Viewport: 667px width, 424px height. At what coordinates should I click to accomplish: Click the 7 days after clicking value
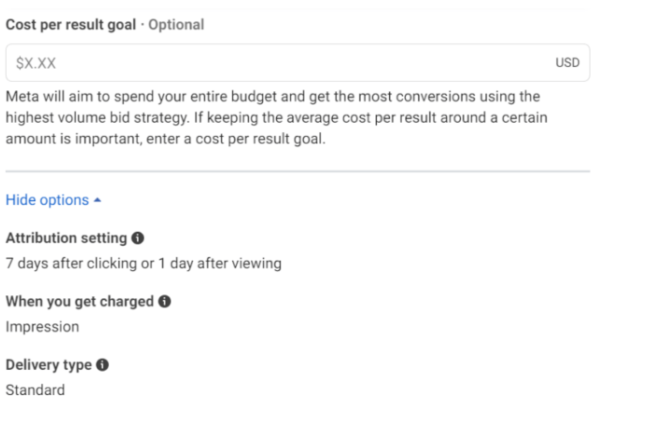click(x=143, y=264)
